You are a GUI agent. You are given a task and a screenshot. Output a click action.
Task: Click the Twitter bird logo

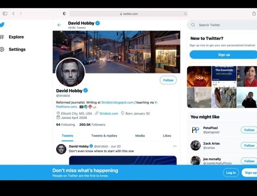[x=2, y=25]
